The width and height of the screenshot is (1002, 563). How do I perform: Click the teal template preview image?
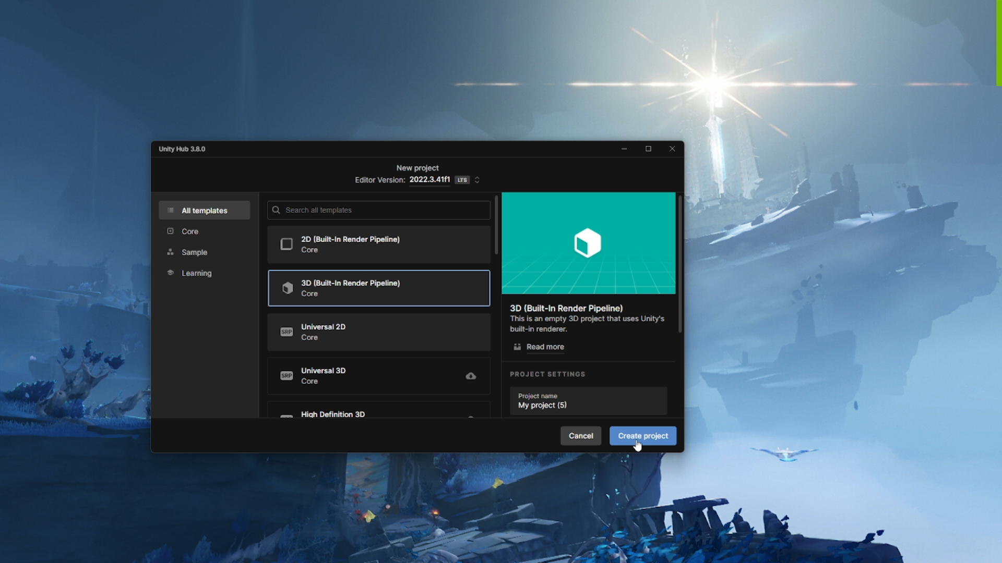point(588,243)
